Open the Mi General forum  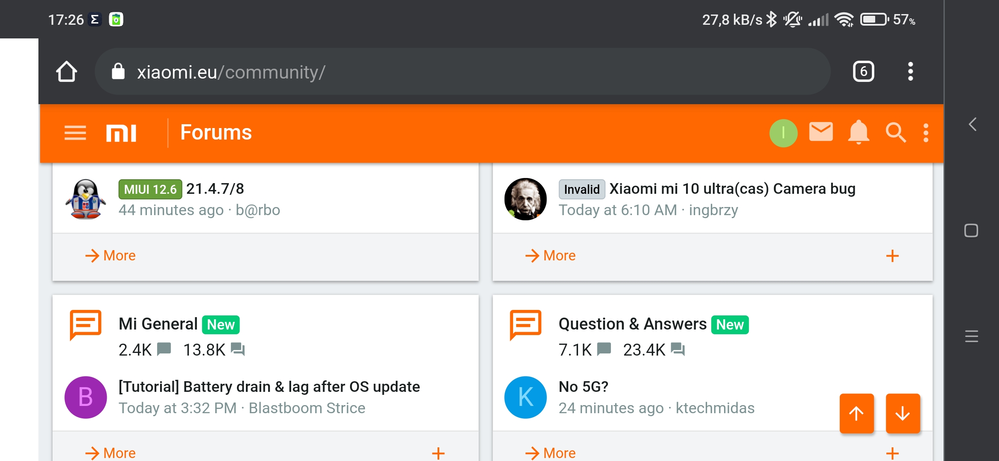158,324
